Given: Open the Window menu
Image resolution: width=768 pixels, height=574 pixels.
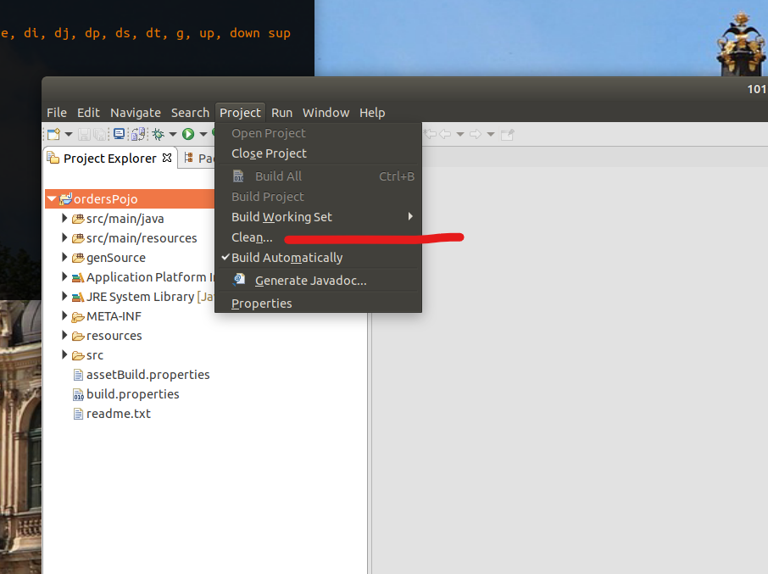Looking at the screenshot, I should pos(326,113).
